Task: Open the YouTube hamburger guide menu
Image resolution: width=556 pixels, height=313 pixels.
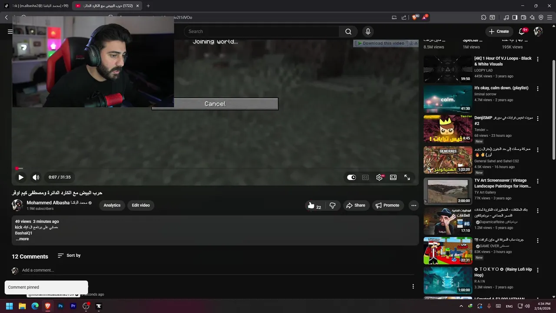Action: [10, 31]
